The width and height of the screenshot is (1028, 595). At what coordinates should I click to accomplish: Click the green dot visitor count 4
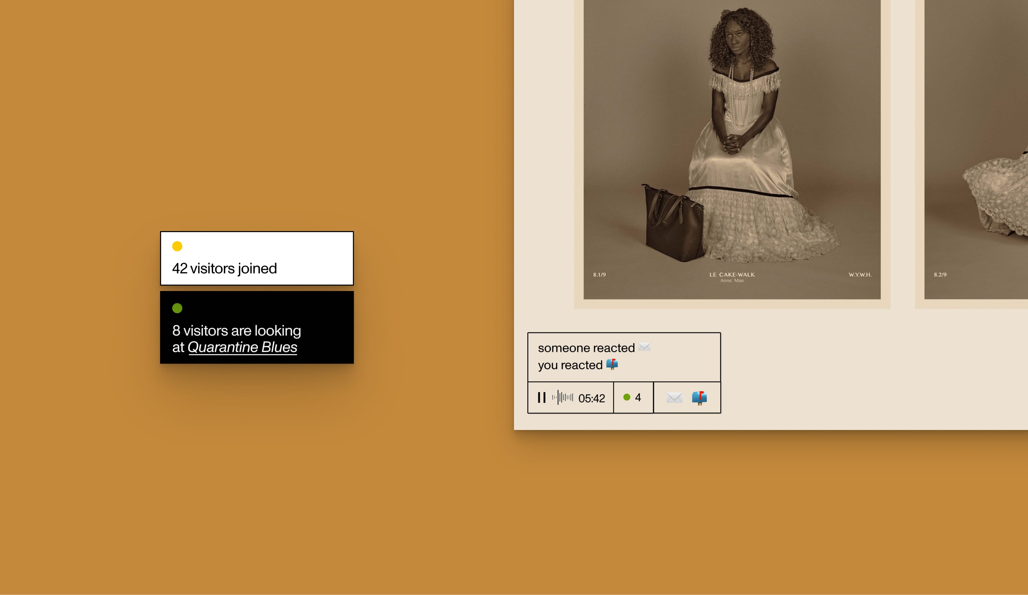click(633, 397)
